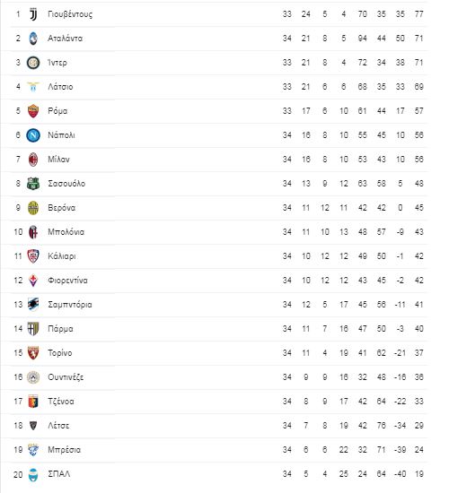Image resolution: width=449 pixels, height=493 pixels.
Task: Click the Βερόνα team name
Action: click(61, 208)
